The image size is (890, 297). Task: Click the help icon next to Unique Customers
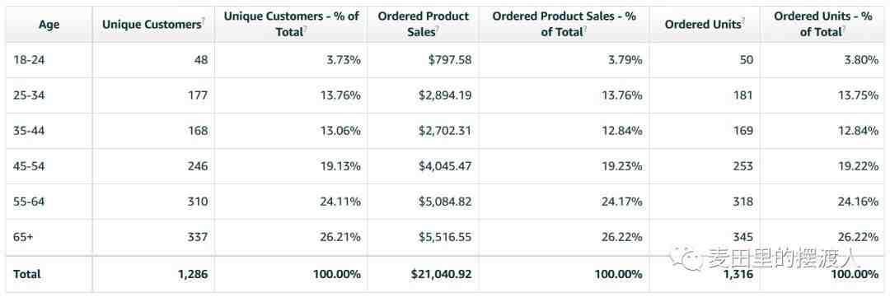pyautogui.click(x=204, y=21)
